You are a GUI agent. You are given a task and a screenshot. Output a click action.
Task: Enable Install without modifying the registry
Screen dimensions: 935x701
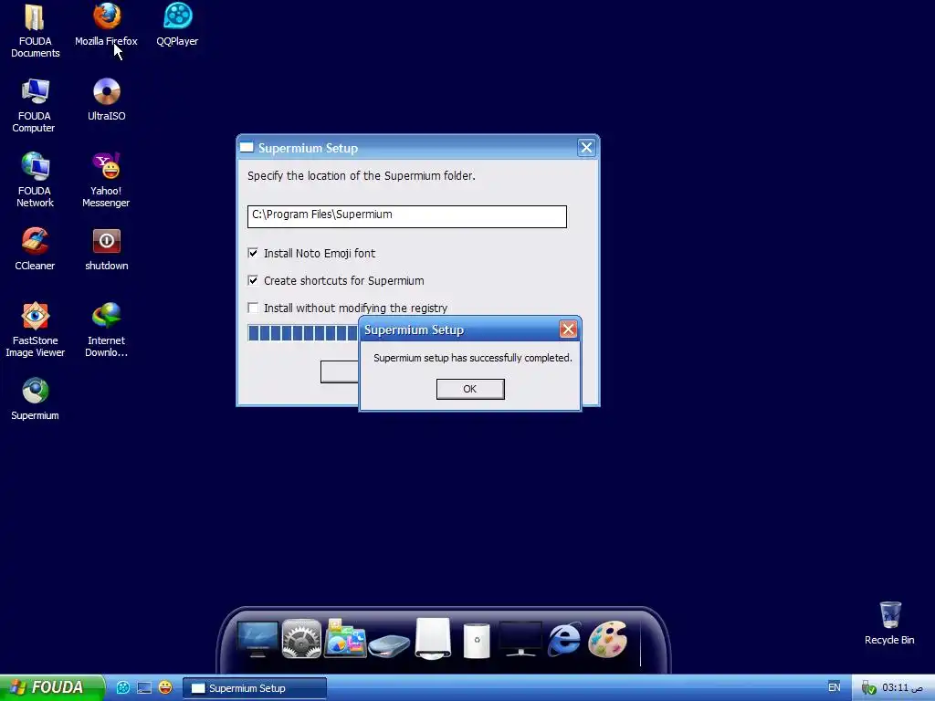(x=253, y=309)
